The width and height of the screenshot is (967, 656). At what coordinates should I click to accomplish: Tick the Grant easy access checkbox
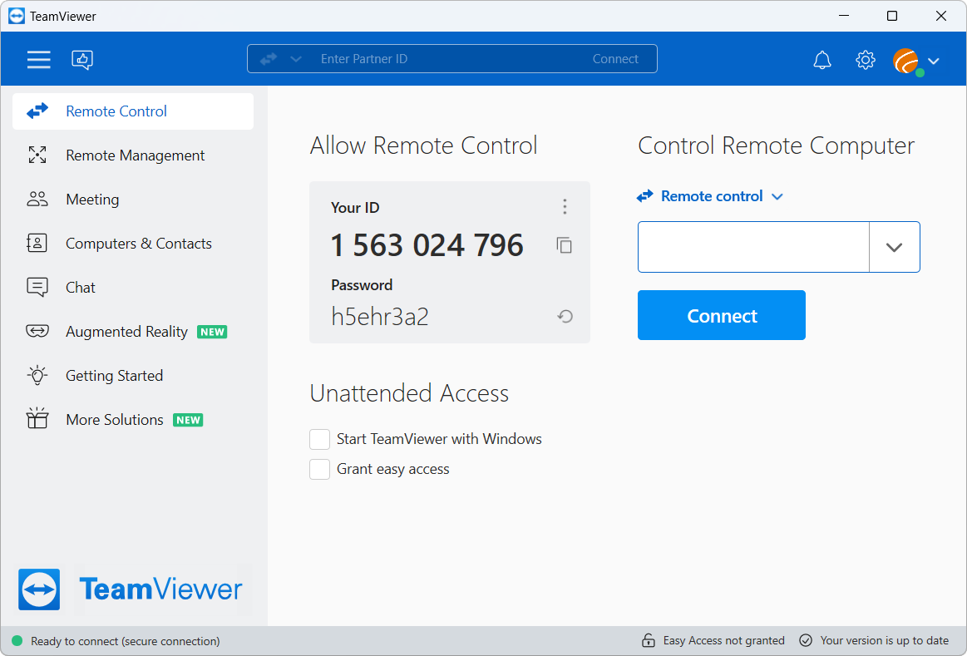click(x=320, y=470)
